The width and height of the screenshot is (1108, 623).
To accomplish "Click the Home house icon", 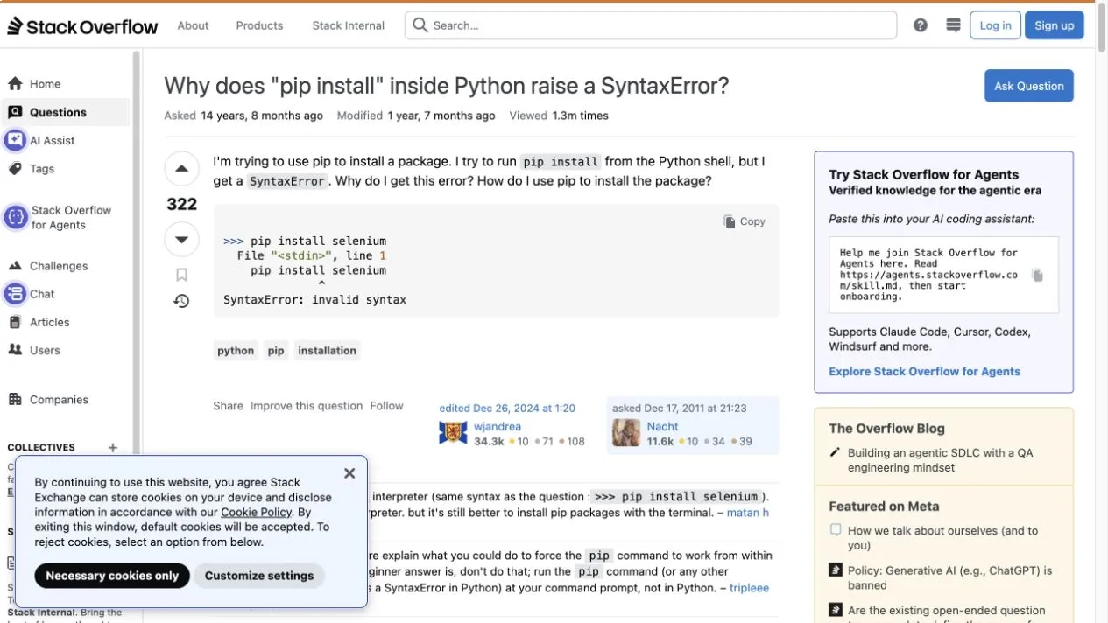I will pyautogui.click(x=15, y=84).
